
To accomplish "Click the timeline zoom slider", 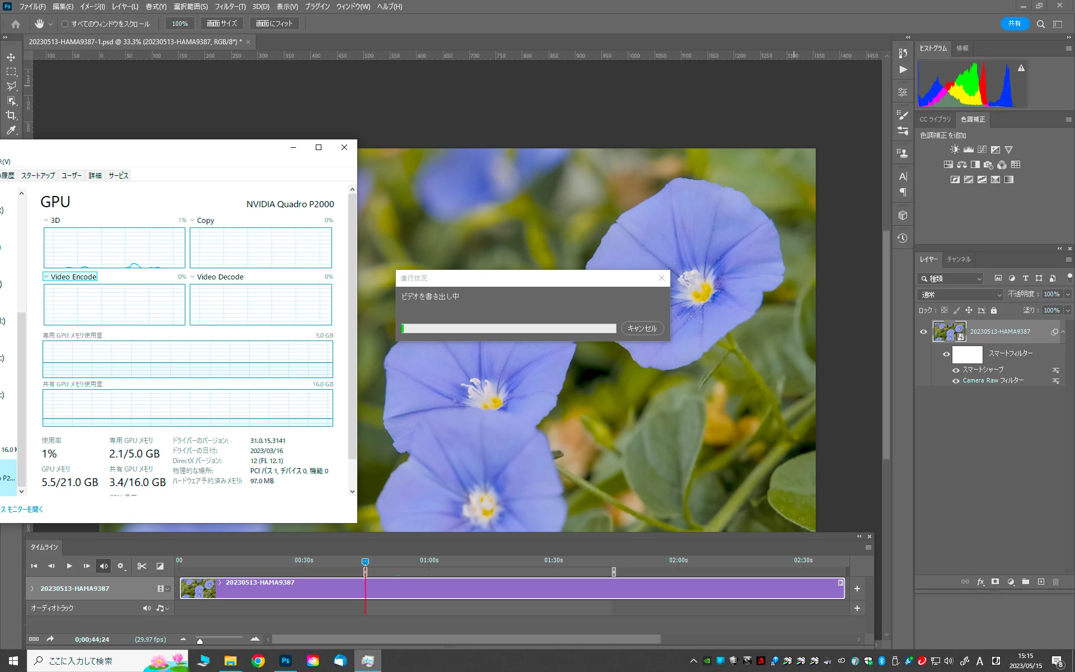I will point(219,639).
